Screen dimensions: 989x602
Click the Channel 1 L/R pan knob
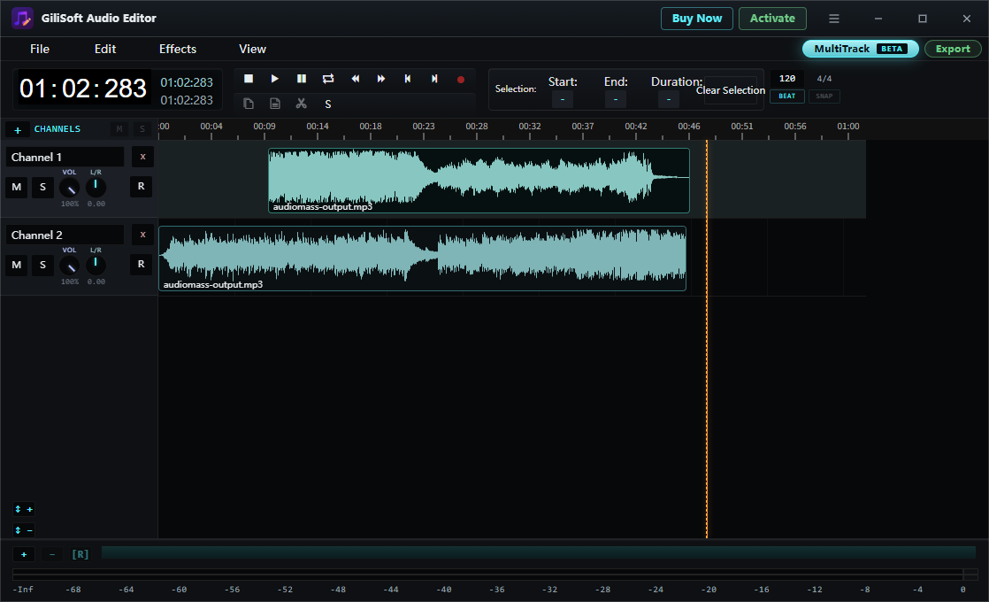point(96,187)
